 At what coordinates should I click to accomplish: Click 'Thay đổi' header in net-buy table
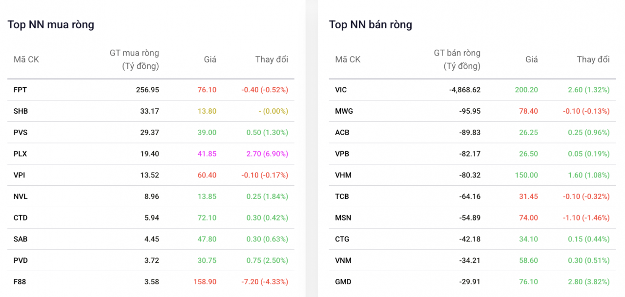(271, 59)
